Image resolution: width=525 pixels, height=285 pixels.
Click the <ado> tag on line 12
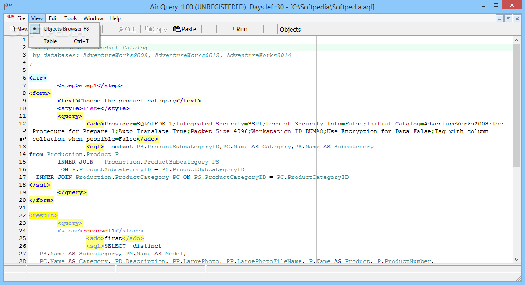(x=95, y=124)
